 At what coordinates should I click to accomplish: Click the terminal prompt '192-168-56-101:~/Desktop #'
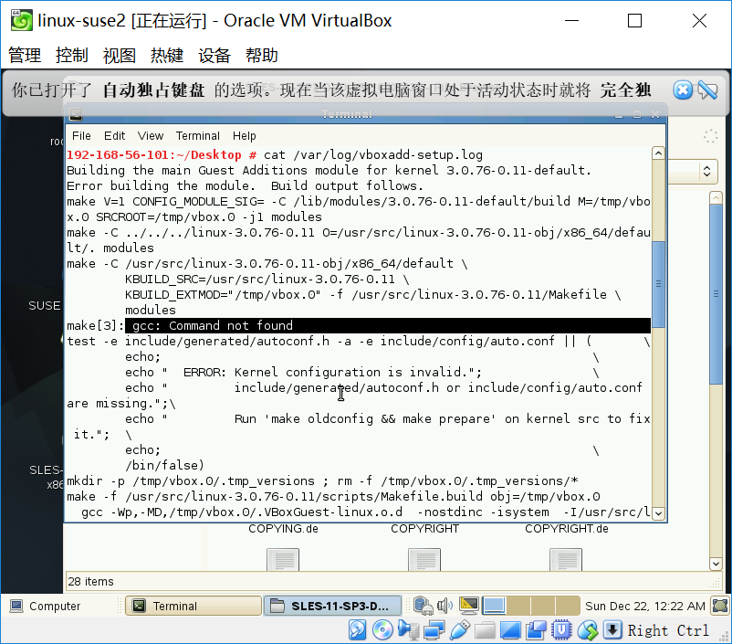162,154
